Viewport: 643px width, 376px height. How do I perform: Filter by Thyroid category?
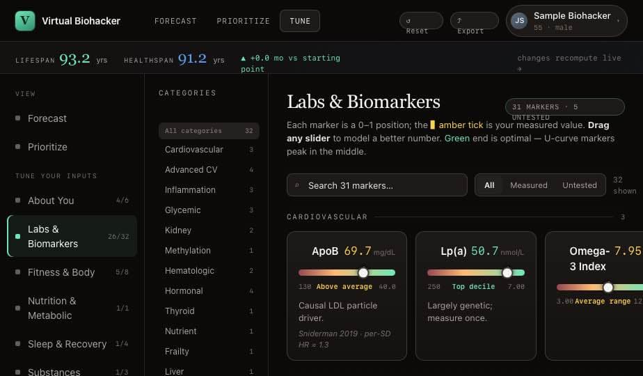click(x=209, y=311)
